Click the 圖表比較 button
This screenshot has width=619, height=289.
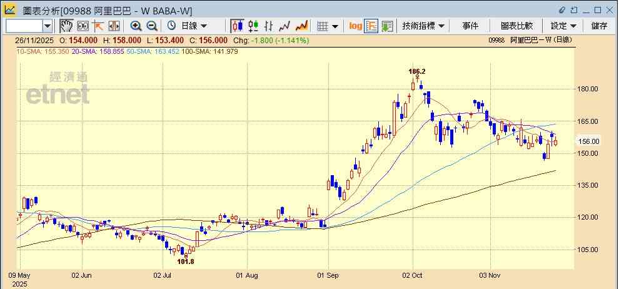tap(516, 26)
